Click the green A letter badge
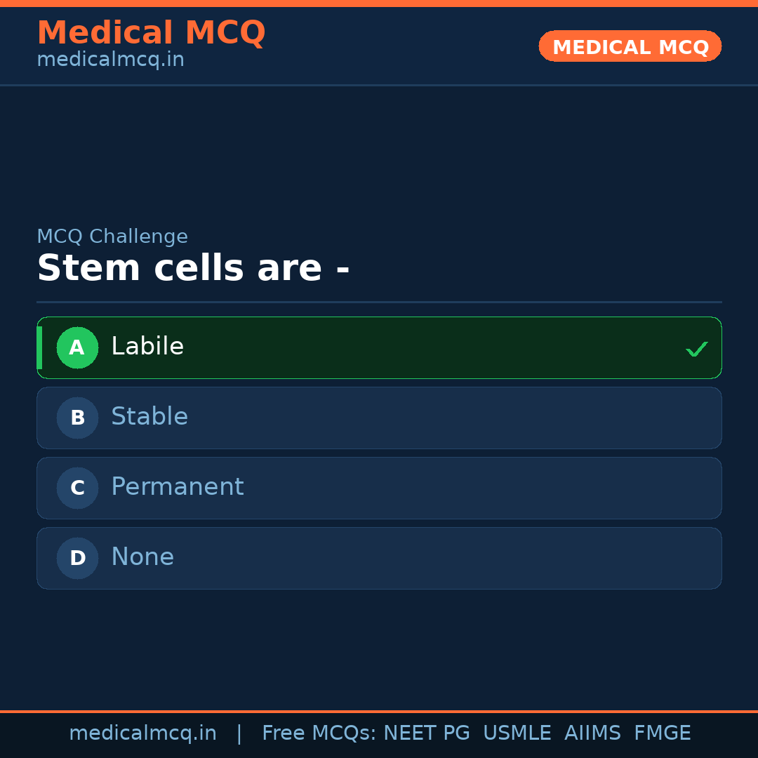This screenshot has width=758, height=758. (77, 347)
